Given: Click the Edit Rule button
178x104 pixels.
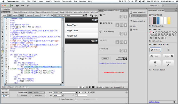Looking at the screenshot, I should click(24, 95).
